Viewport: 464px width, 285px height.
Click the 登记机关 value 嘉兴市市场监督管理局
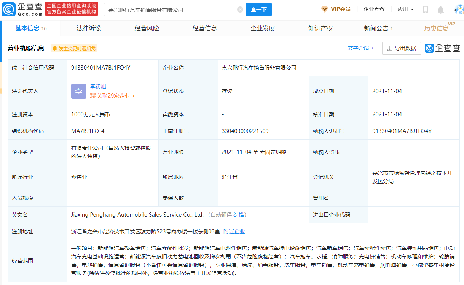point(412,177)
